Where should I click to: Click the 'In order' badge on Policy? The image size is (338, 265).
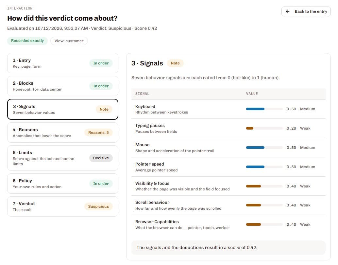101,184
